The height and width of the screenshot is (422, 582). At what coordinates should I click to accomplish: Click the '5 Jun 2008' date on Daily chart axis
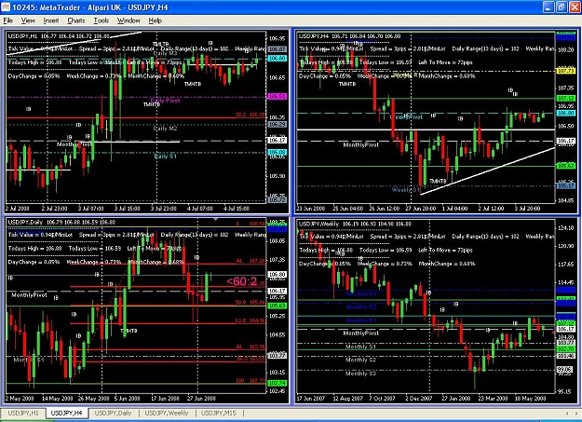click(127, 398)
